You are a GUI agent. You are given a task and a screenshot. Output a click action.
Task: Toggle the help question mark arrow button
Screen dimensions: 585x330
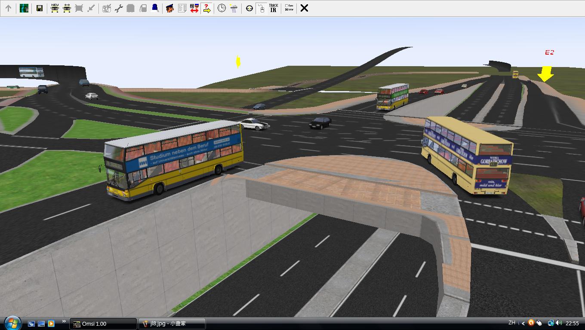pos(206,8)
